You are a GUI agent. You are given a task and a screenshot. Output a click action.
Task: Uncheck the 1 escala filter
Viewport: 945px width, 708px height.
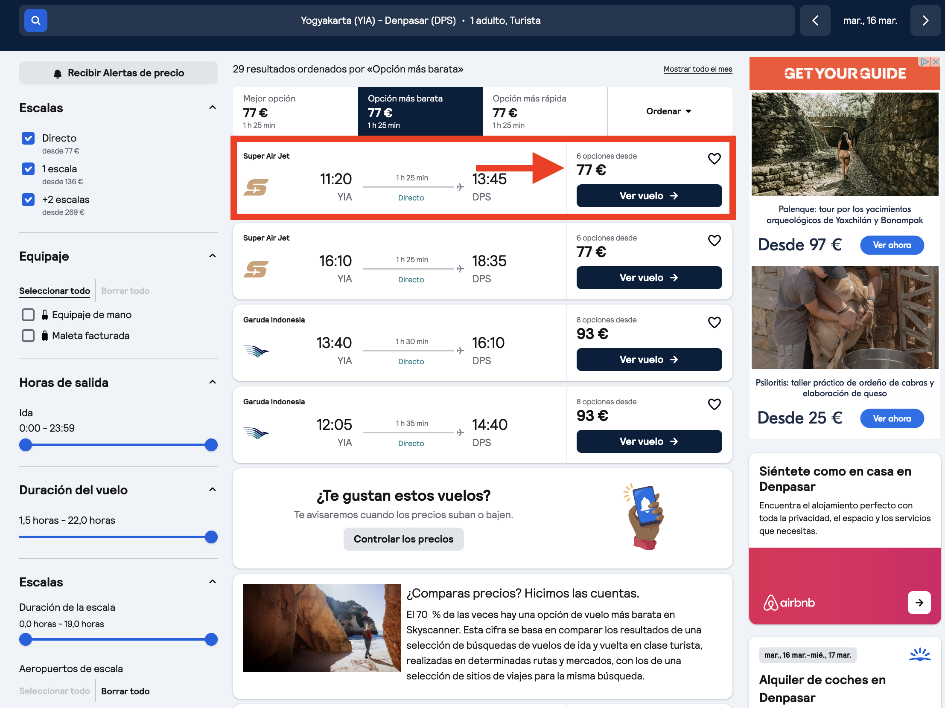[28, 169]
